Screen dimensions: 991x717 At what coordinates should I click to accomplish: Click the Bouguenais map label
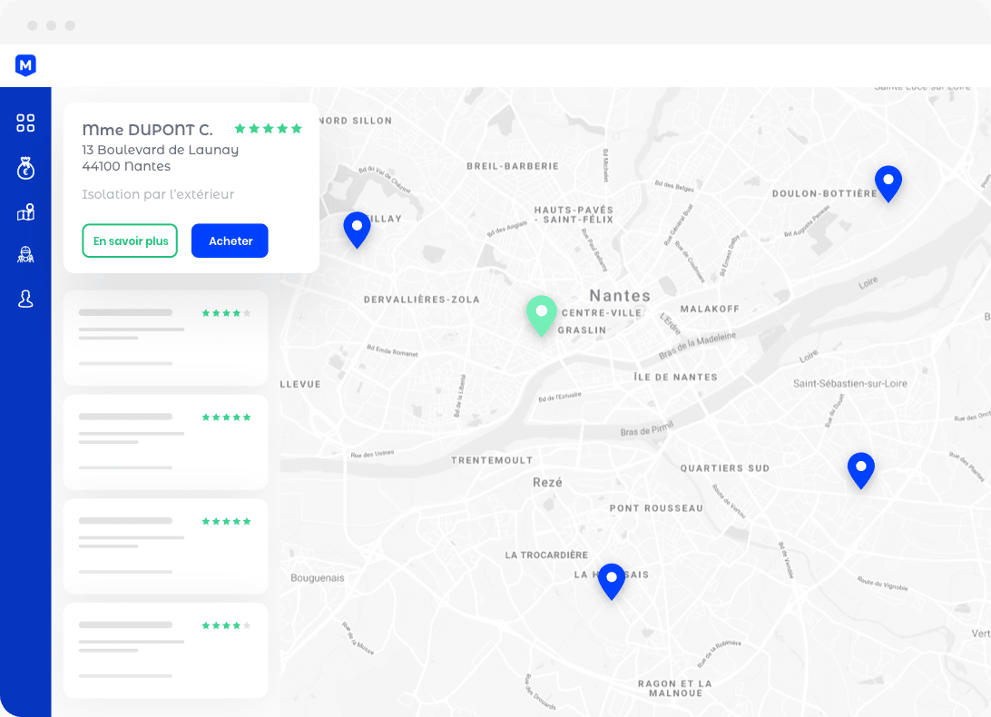[x=318, y=578]
